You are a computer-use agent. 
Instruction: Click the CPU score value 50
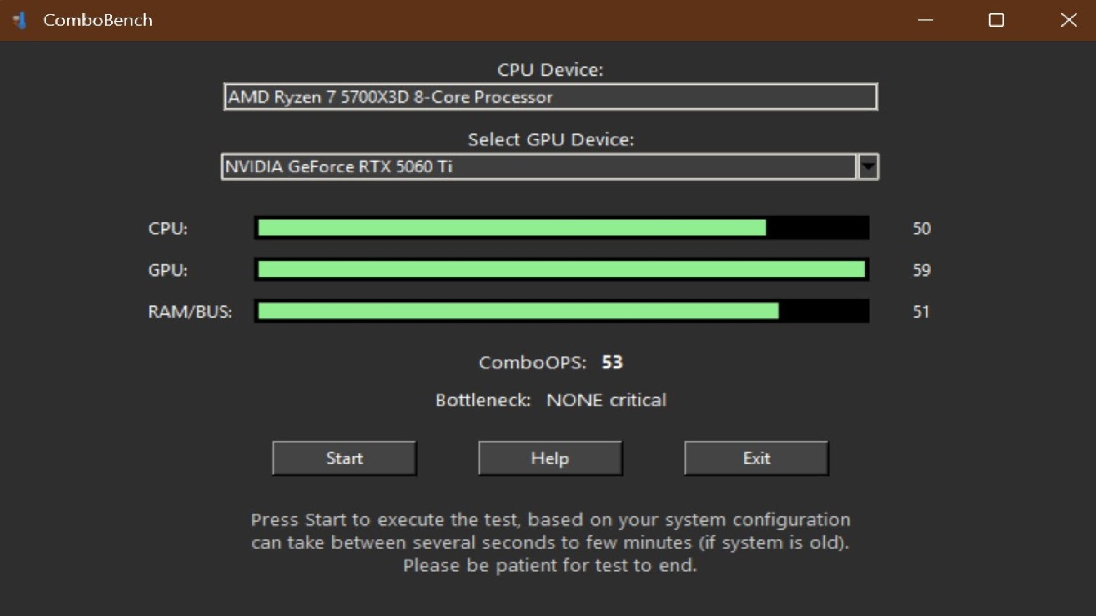click(x=921, y=228)
